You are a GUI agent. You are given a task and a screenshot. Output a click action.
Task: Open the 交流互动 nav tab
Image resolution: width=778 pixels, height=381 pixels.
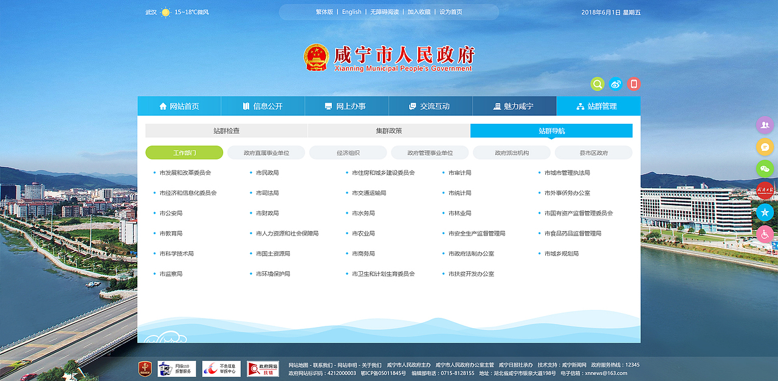pyautogui.click(x=430, y=106)
